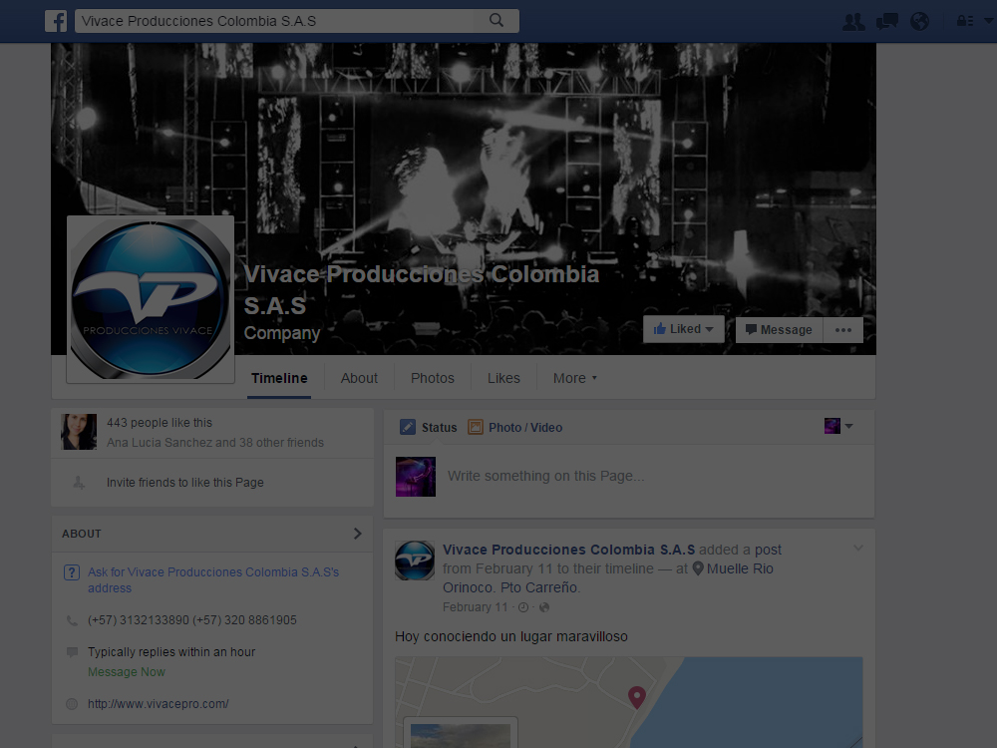This screenshot has height=748, width=997.
Task: Click the three-dots more actions button
Action: 843,330
